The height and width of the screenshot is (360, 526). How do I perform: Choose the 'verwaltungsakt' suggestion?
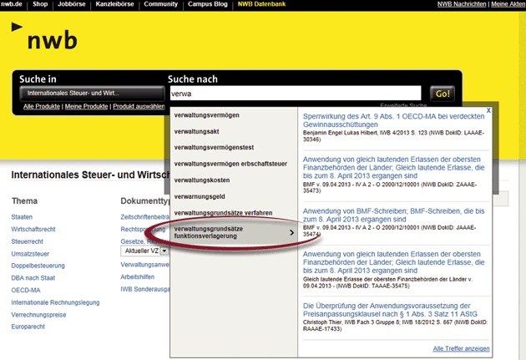pyautogui.click(x=197, y=131)
